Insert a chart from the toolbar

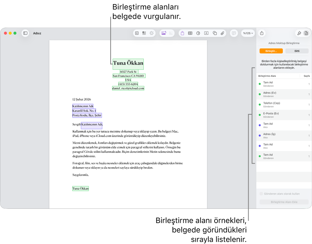tap(198, 33)
